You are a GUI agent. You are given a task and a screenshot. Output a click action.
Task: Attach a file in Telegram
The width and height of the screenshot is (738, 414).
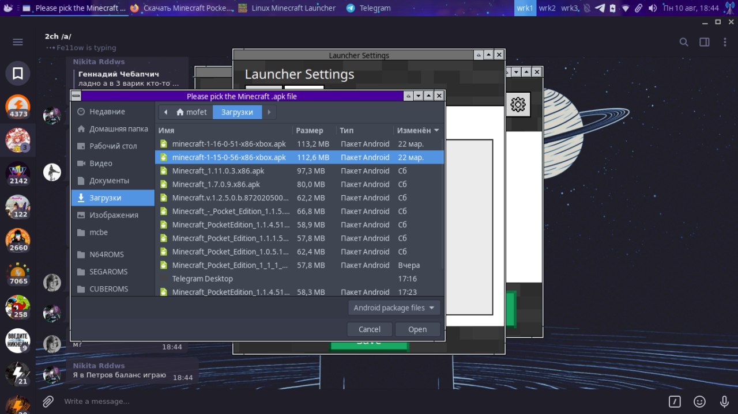click(48, 401)
